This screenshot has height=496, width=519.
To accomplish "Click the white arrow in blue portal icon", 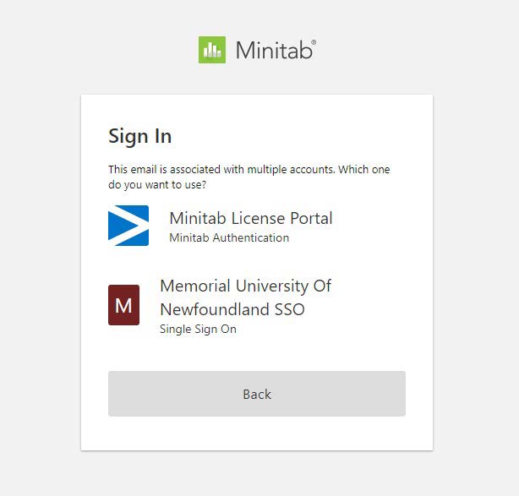I will coord(126,226).
